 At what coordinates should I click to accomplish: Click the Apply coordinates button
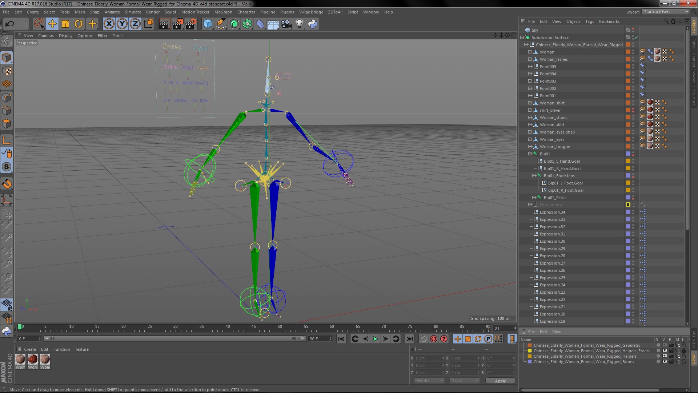(500, 381)
